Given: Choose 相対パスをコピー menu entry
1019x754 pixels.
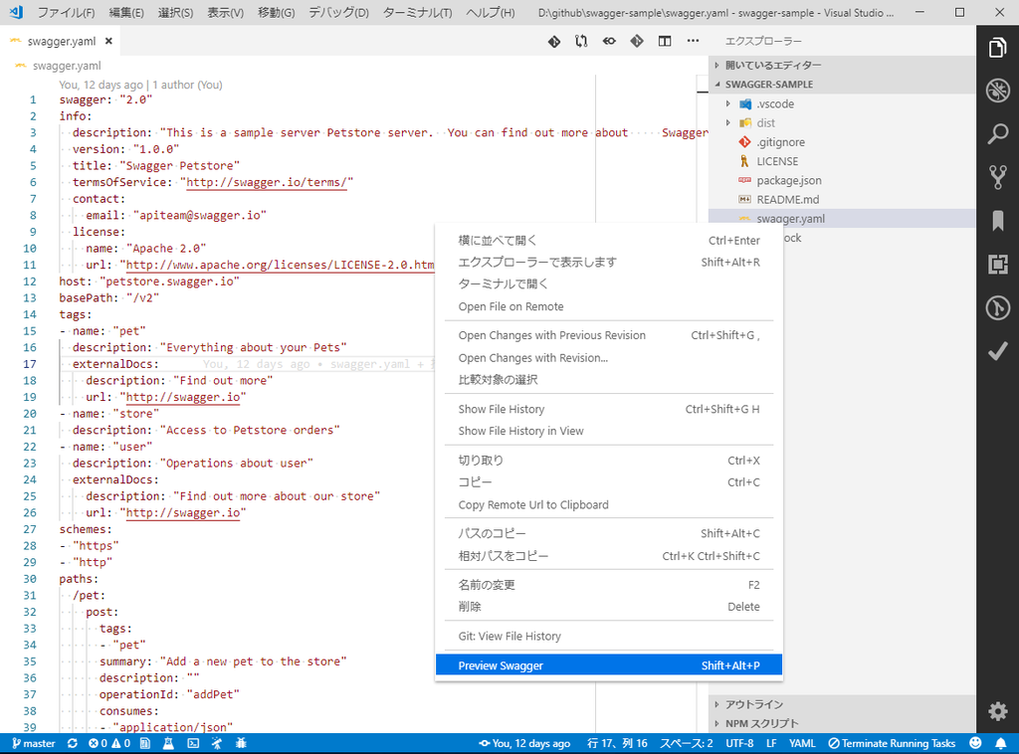Looking at the screenshot, I should [x=609, y=556].
